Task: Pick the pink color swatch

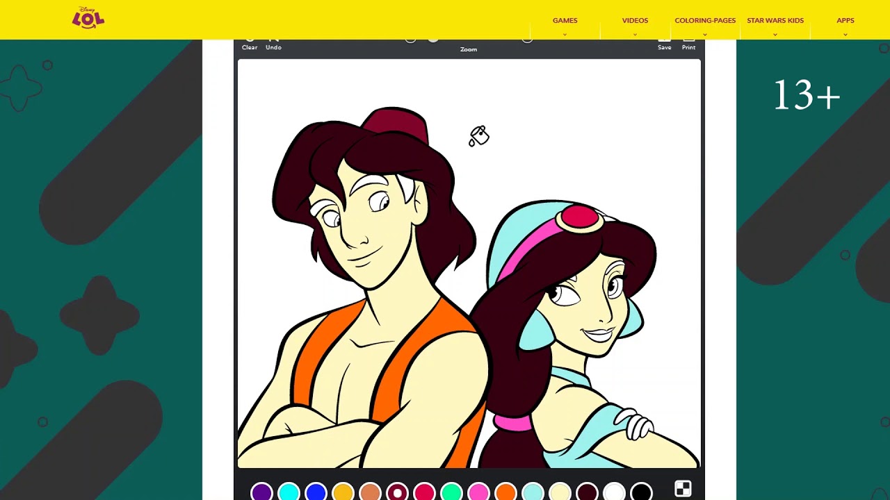Action: (x=478, y=492)
